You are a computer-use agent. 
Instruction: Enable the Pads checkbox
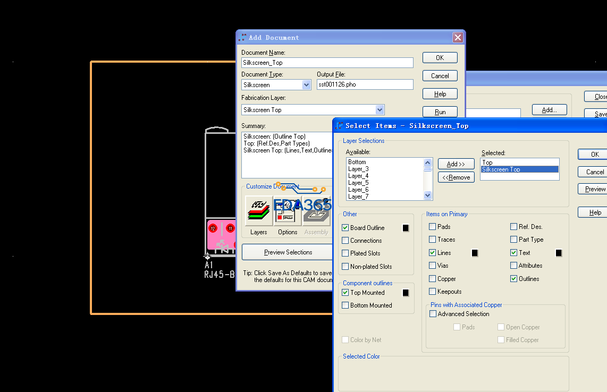click(x=433, y=227)
